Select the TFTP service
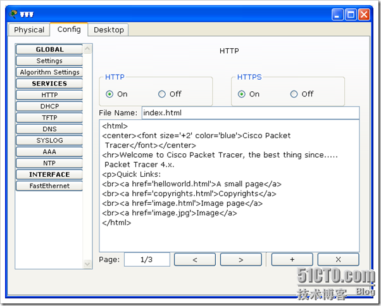The width and height of the screenshot is (381, 306). click(49, 118)
